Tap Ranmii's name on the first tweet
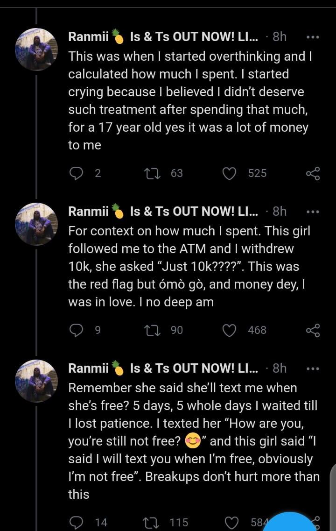 tap(89, 37)
